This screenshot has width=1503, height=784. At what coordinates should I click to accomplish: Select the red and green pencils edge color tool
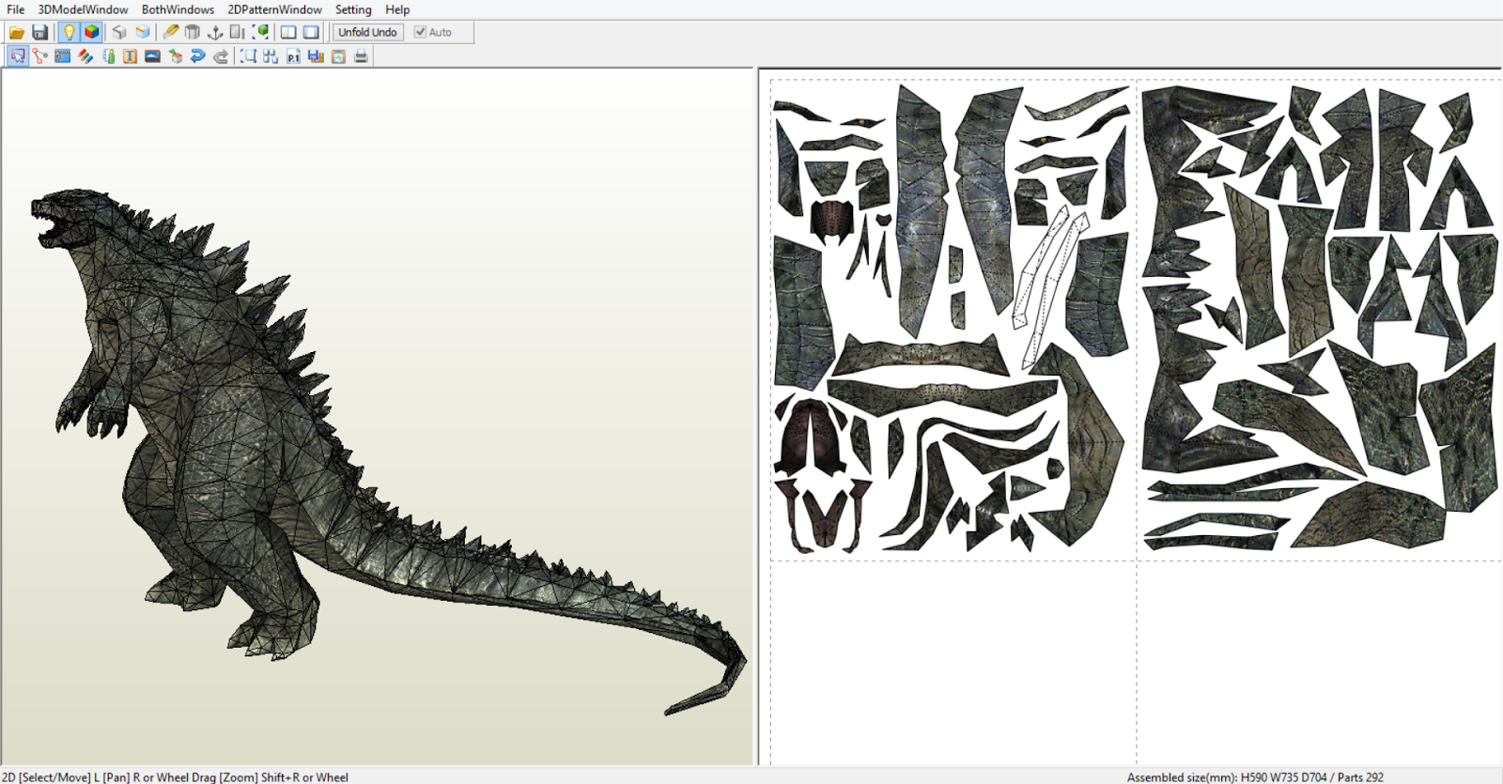[x=85, y=56]
